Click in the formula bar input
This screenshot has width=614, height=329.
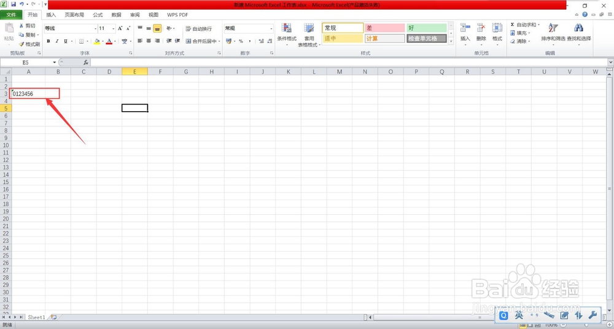click(349, 62)
